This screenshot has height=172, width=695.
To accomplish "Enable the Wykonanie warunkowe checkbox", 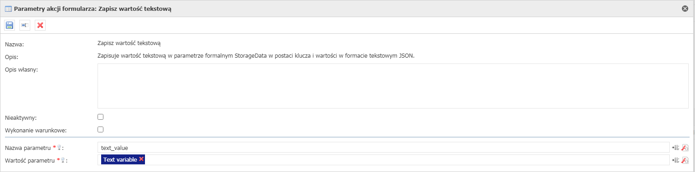I will coord(101,130).
